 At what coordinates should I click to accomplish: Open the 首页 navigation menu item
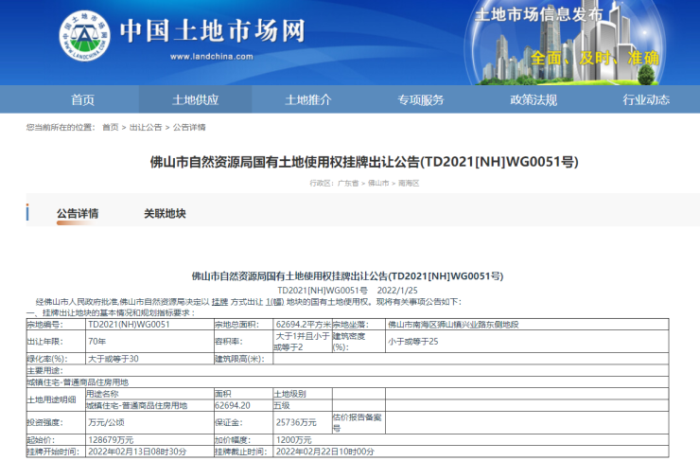click(82, 99)
